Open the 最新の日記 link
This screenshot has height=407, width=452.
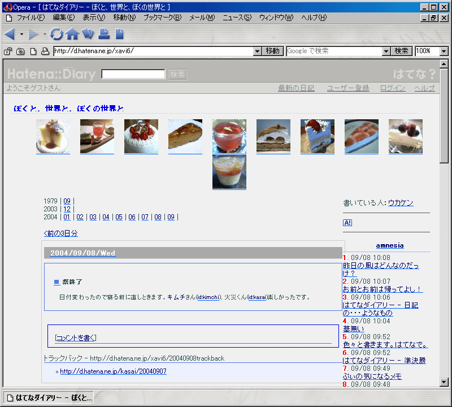click(296, 88)
